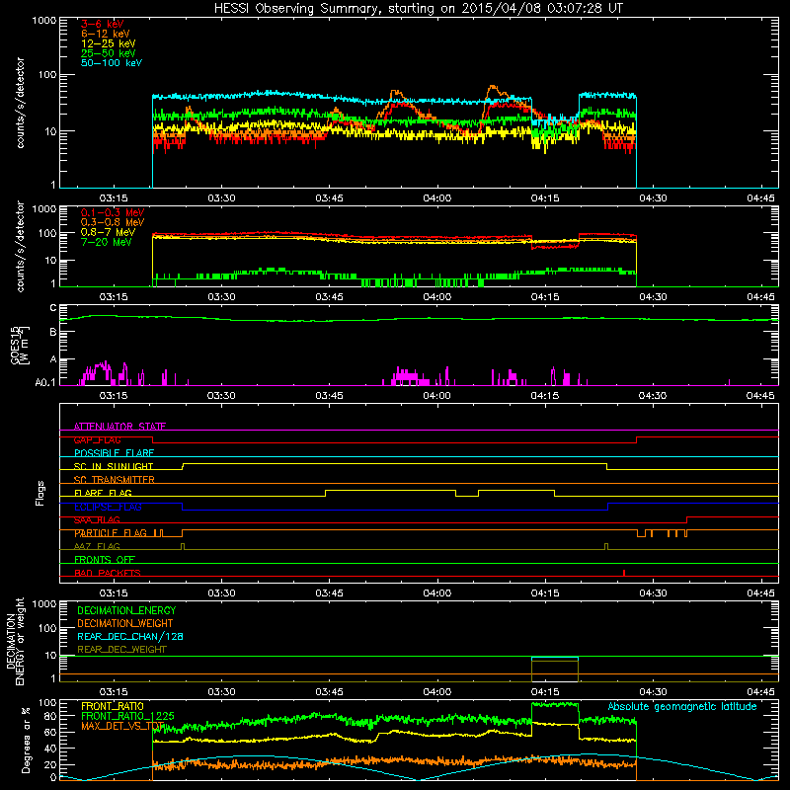Click the 0.8-7 MeV legend entry
Viewport: 790px width, 790px height.
coord(108,232)
